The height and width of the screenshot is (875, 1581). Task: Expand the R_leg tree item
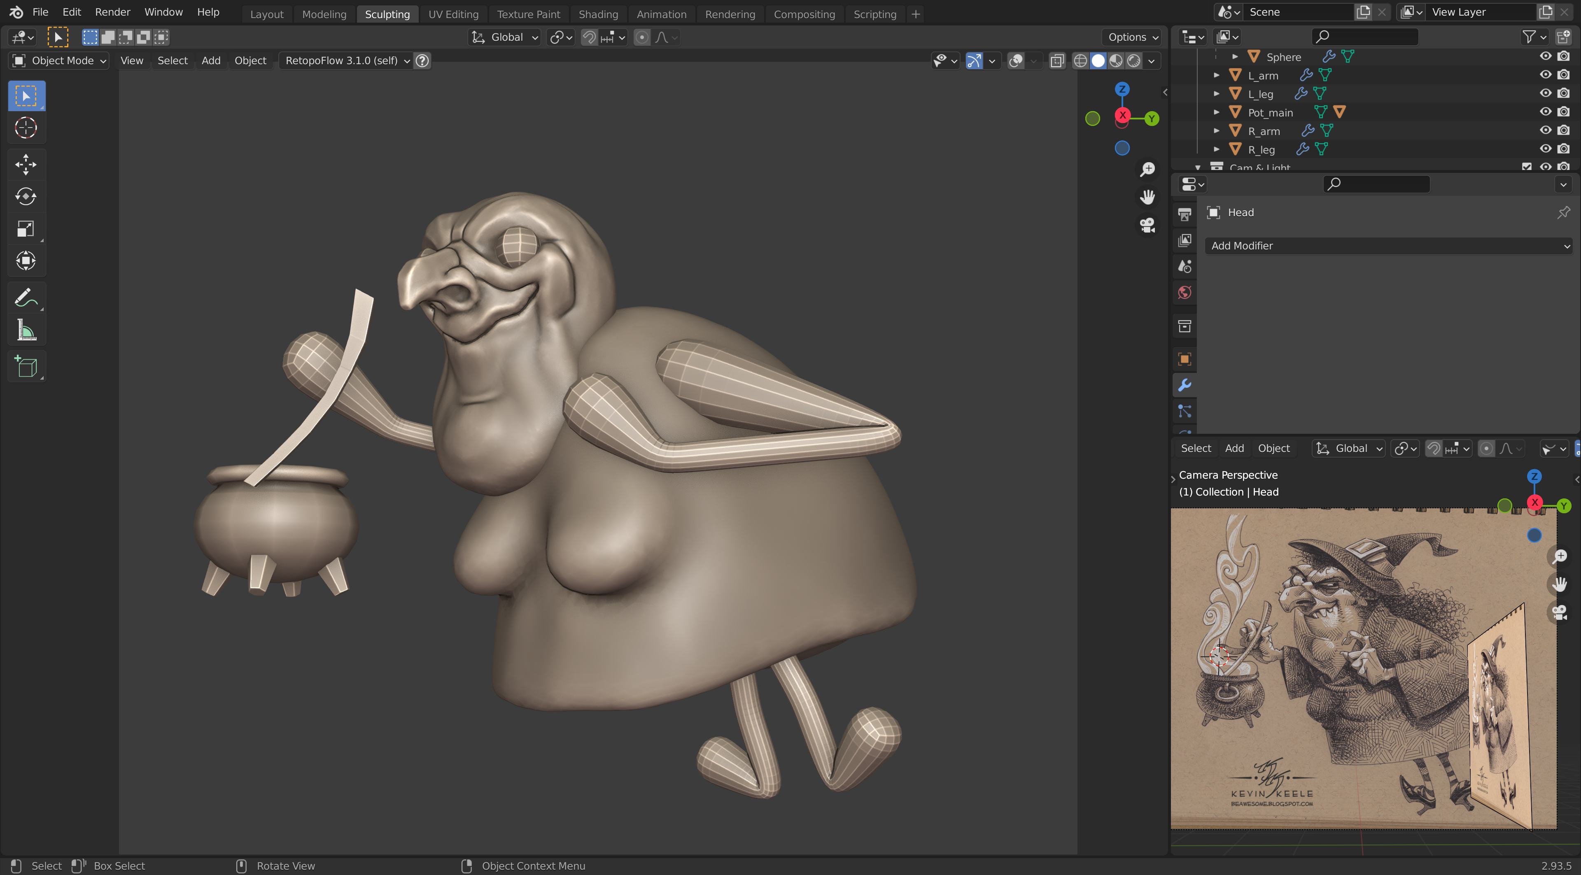[x=1217, y=149]
